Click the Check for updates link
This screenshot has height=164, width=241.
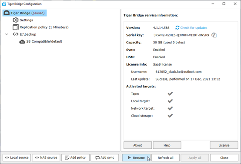click(x=194, y=28)
